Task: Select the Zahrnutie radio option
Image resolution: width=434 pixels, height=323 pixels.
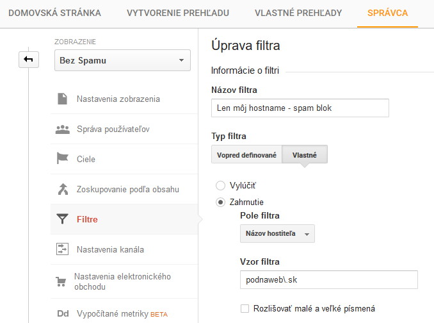Action: click(220, 203)
